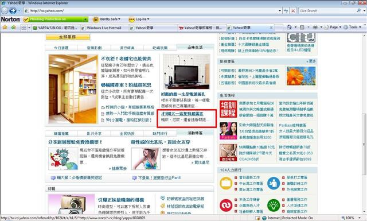Click the browser Back button
The height and width of the screenshot is (221, 367).
pos(5,10)
